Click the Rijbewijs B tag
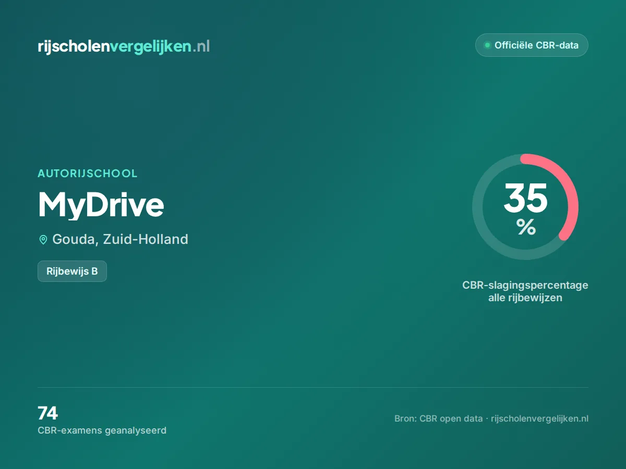The height and width of the screenshot is (469, 626). 72,271
